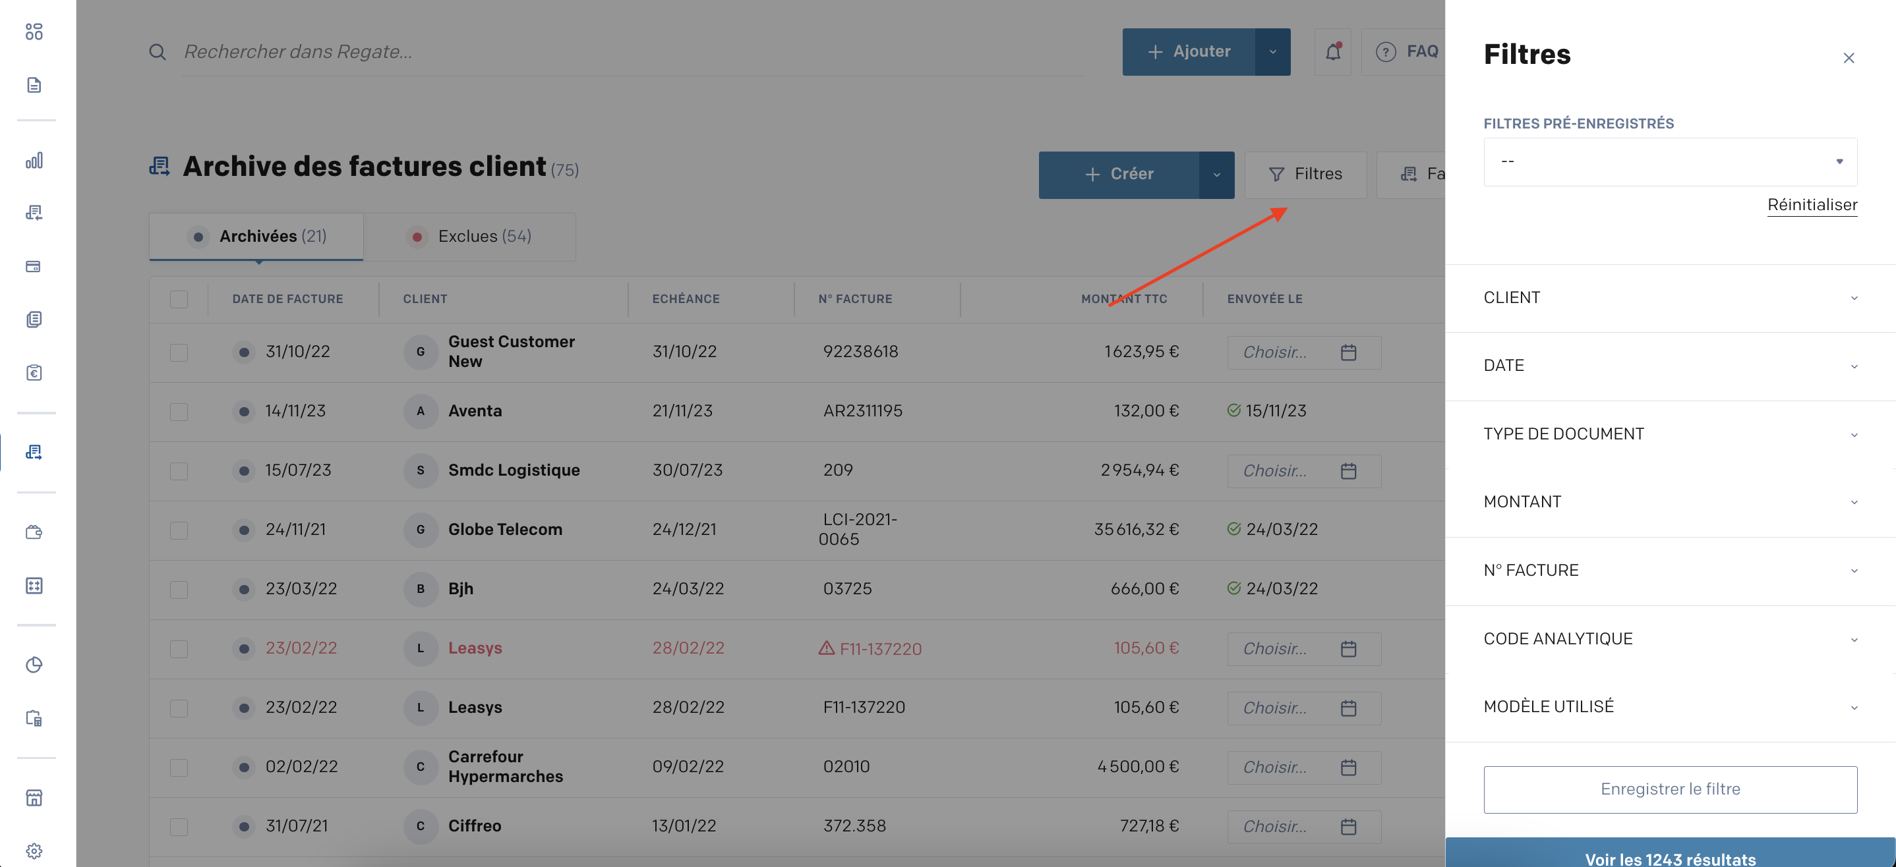Expand the TYPE DE DOCUMENT filter
The image size is (1896, 867).
(x=1669, y=435)
